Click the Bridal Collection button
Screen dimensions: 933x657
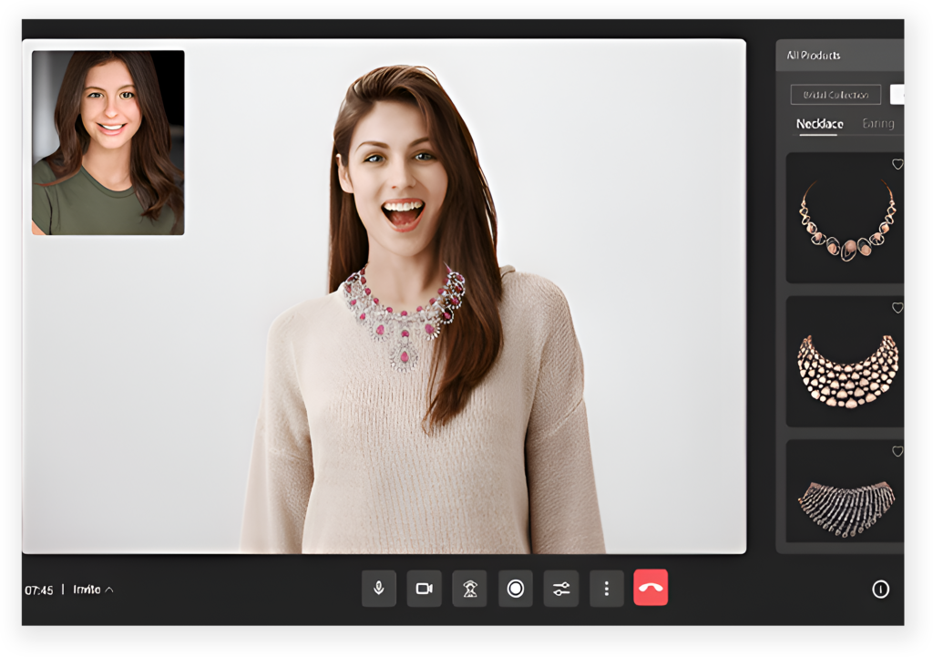(x=836, y=94)
